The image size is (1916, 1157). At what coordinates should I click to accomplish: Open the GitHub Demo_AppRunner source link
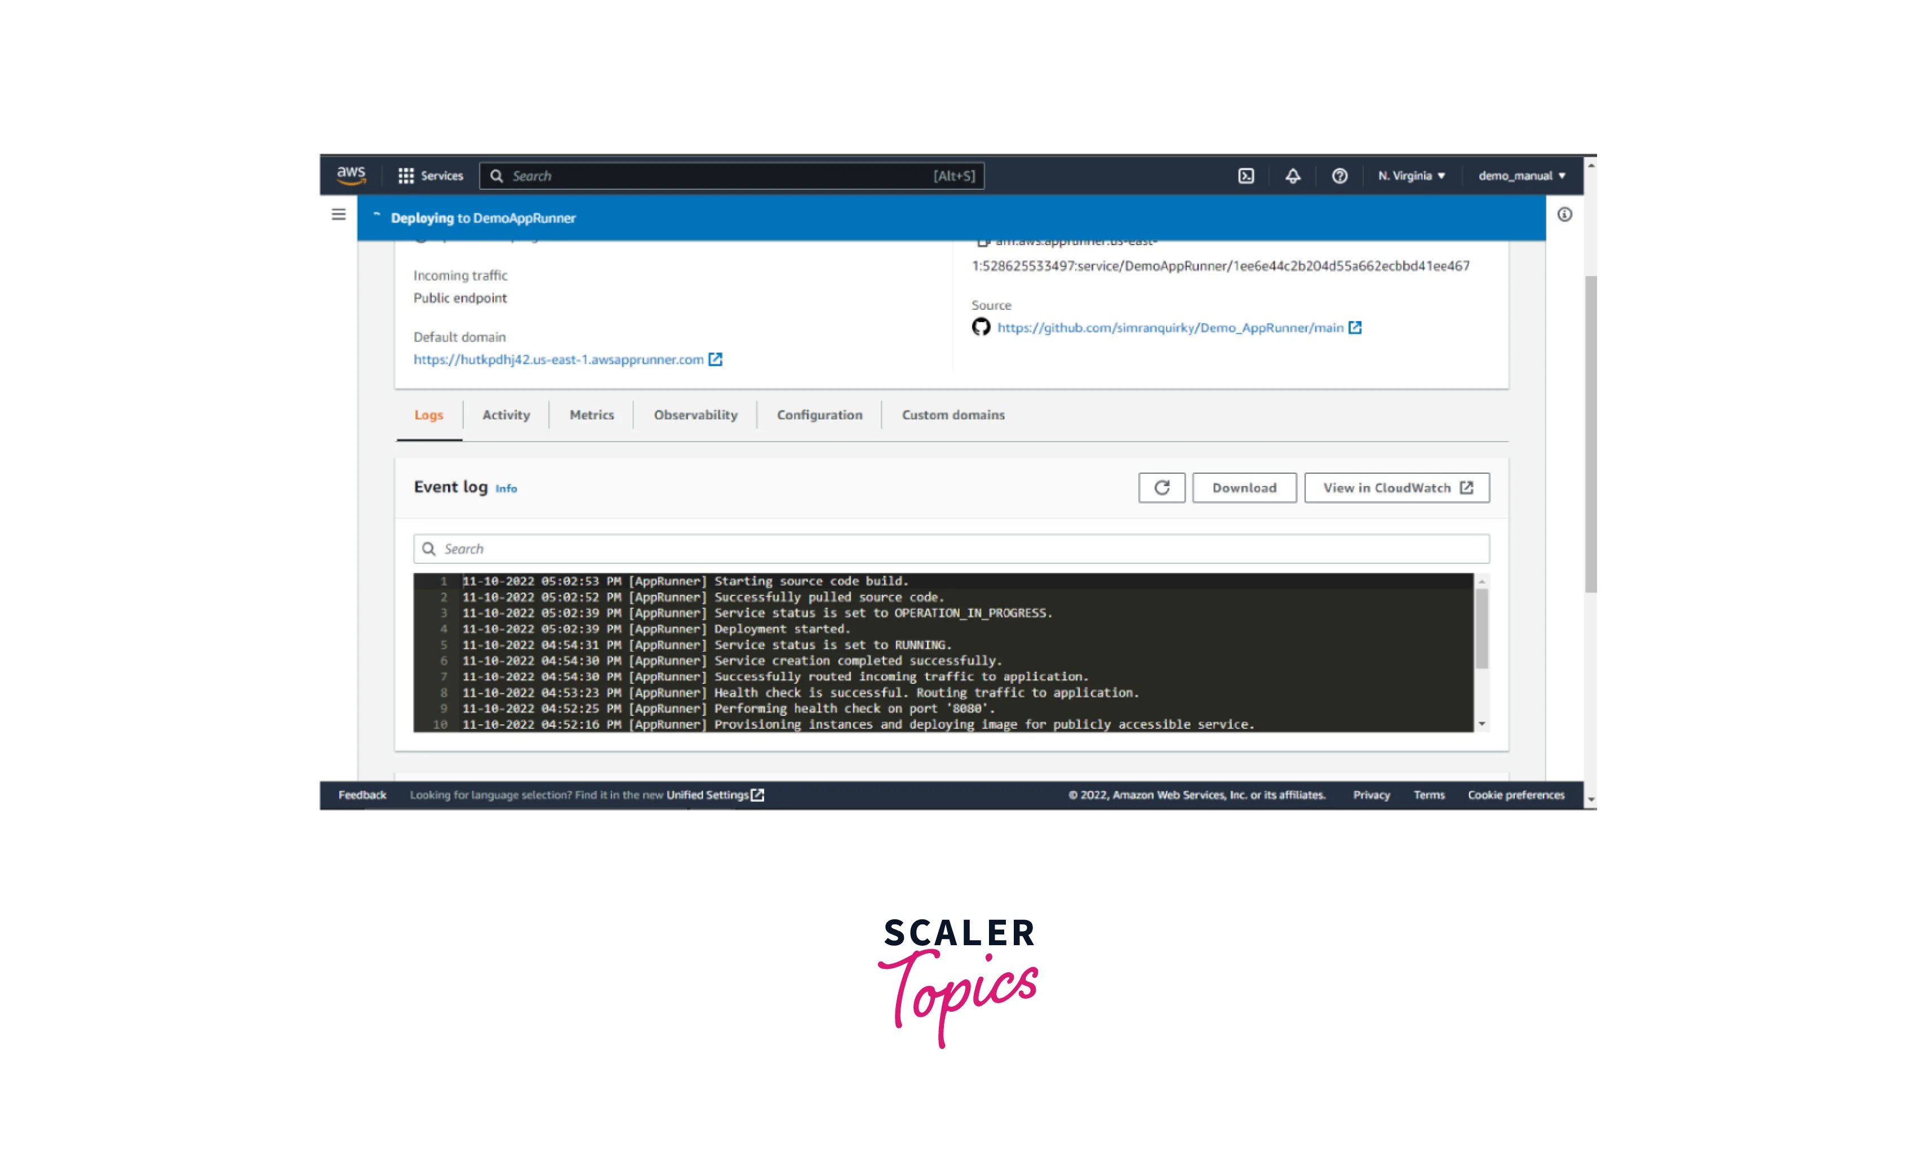coord(1170,328)
